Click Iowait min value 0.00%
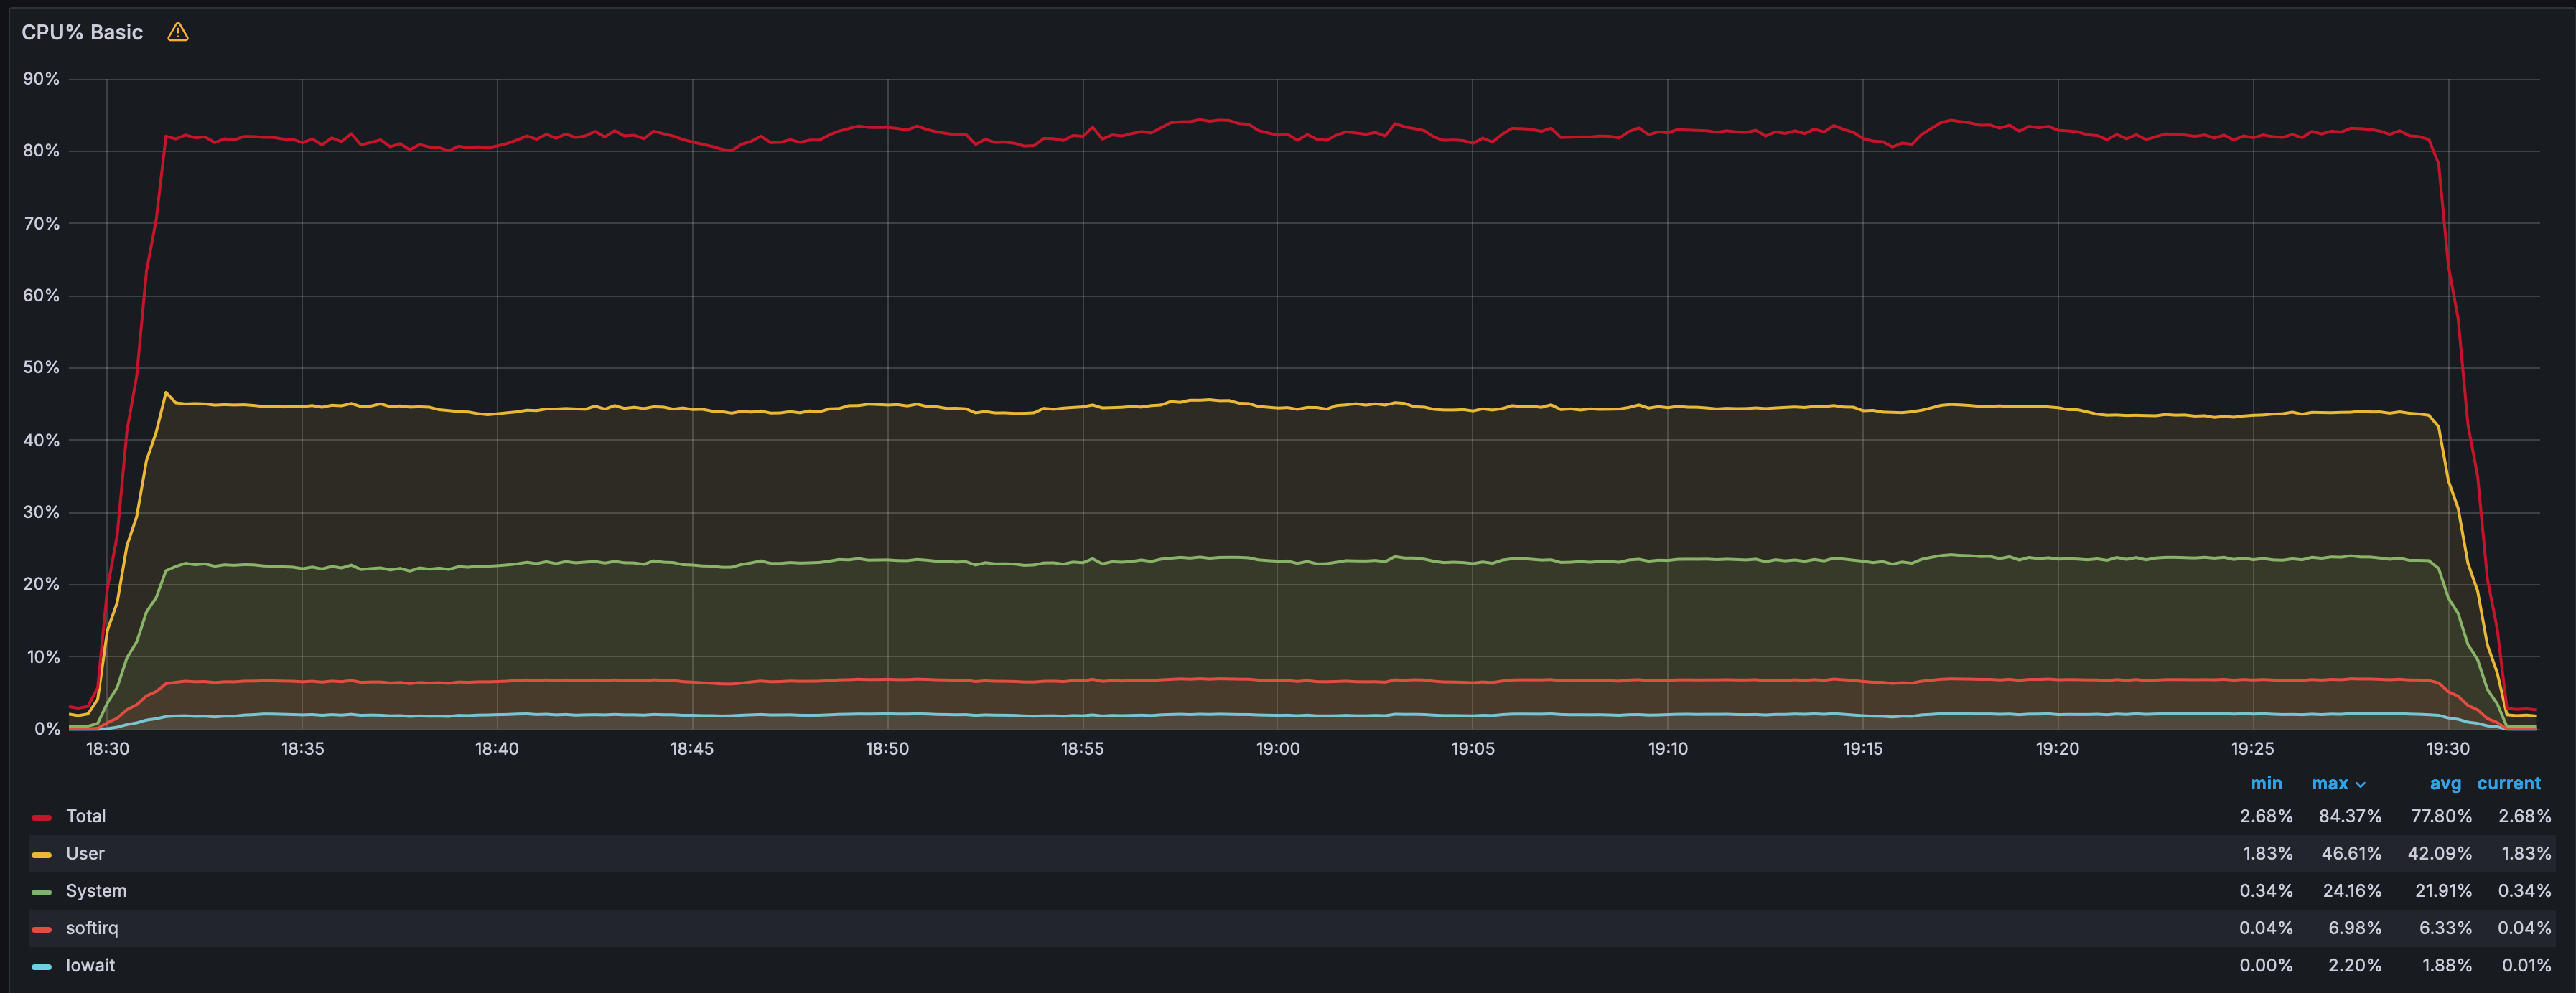The width and height of the screenshot is (2576, 993). click(2266, 965)
